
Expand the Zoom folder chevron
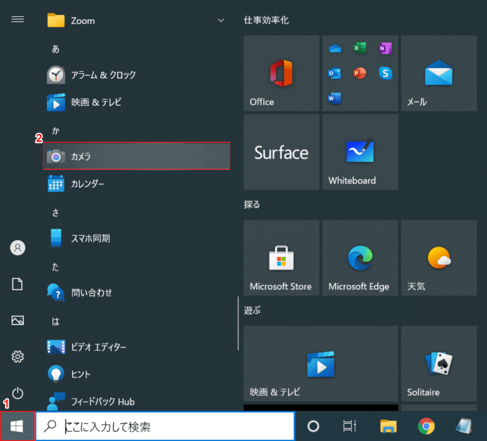[x=221, y=20]
